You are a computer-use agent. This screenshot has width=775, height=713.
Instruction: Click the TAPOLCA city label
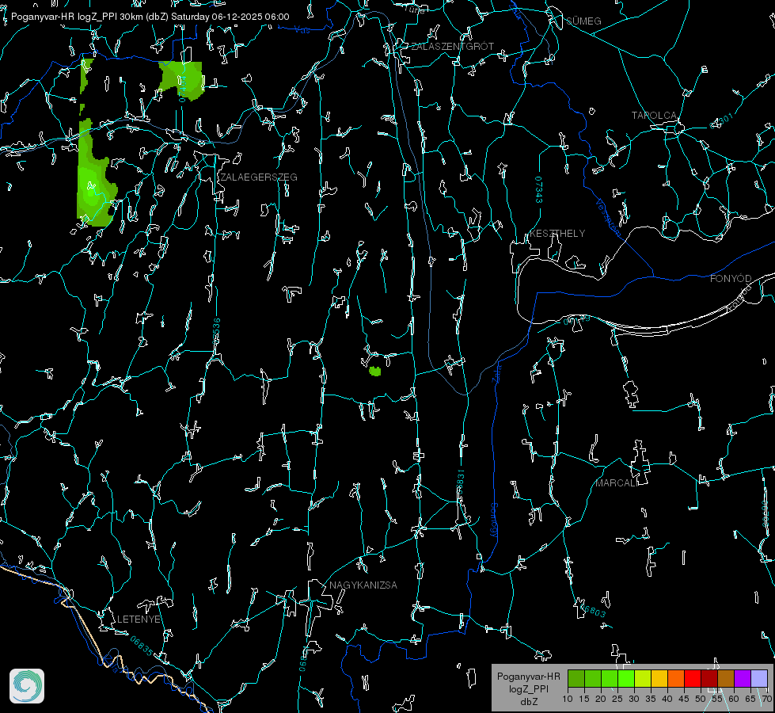[655, 116]
